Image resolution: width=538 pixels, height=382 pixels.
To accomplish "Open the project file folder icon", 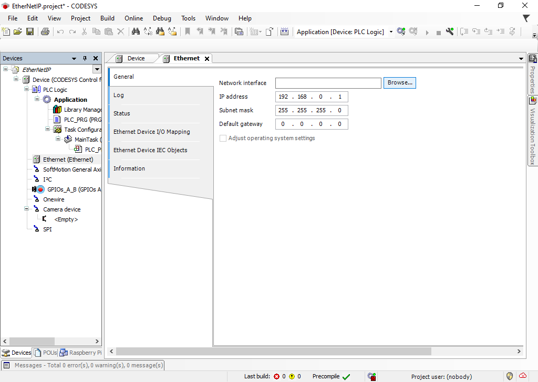I will (18, 32).
